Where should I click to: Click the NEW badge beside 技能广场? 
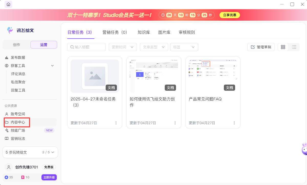tap(49, 130)
